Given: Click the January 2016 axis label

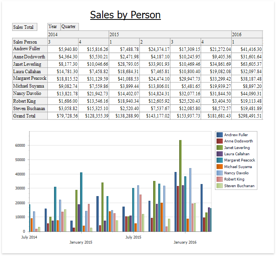Looking at the screenshot, I should point(185,242).
